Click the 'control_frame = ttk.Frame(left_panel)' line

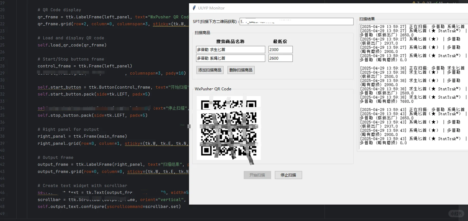click(85, 66)
